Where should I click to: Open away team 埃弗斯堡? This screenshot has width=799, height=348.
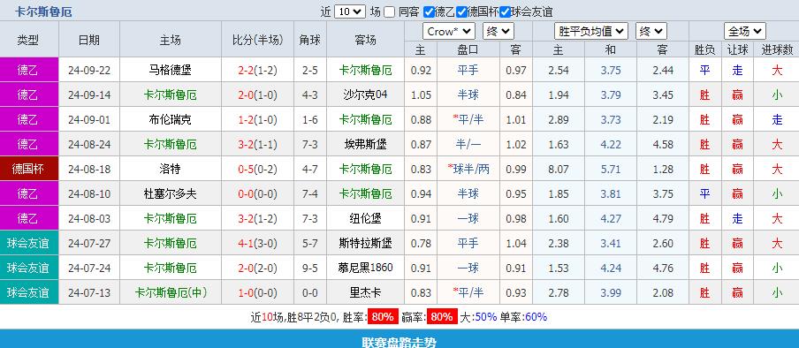[x=365, y=144]
